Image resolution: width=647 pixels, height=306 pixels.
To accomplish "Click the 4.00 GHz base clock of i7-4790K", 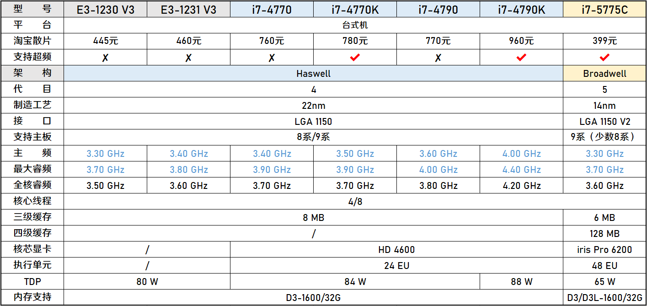I will [x=522, y=154].
